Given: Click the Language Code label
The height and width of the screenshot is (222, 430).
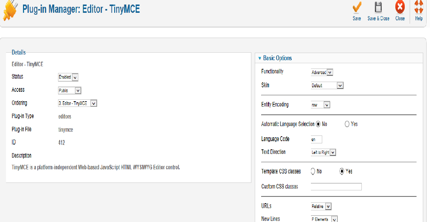Looking at the screenshot, I should click(x=275, y=139).
